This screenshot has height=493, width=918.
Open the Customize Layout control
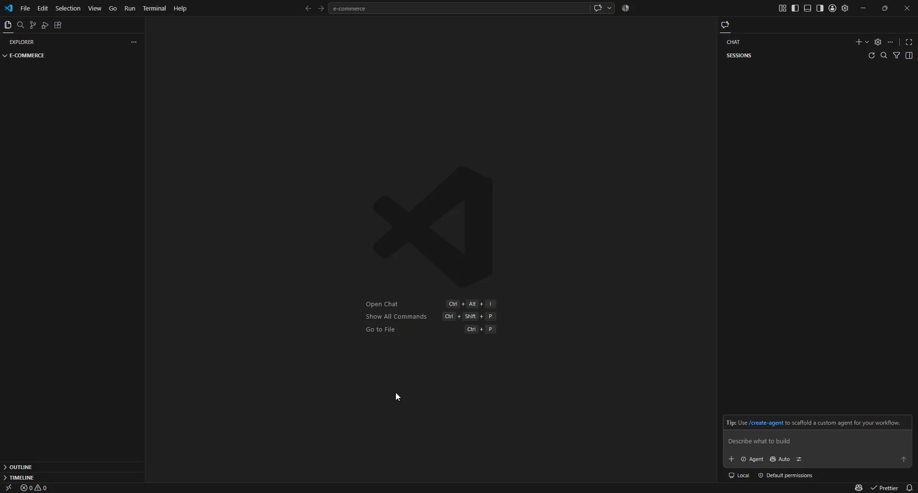coord(783,8)
